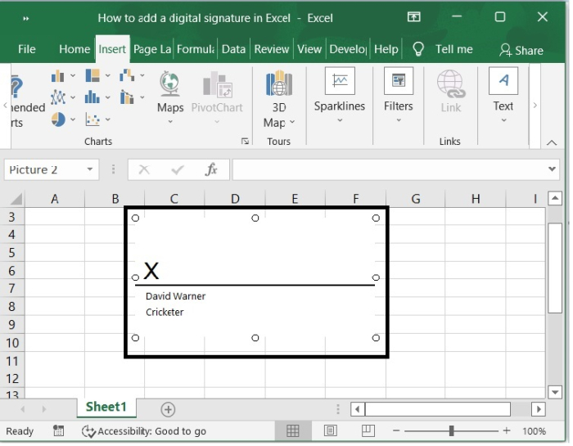The width and height of the screenshot is (573, 446).
Task: Toggle ribbon display options
Action: (x=413, y=17)
